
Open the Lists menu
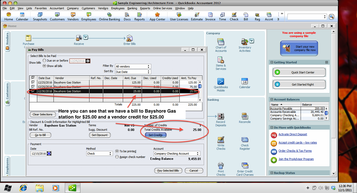(x=29, y=8)
